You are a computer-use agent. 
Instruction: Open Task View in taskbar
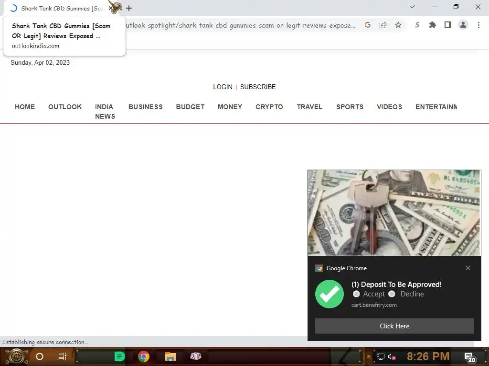(x=63, y=356)
